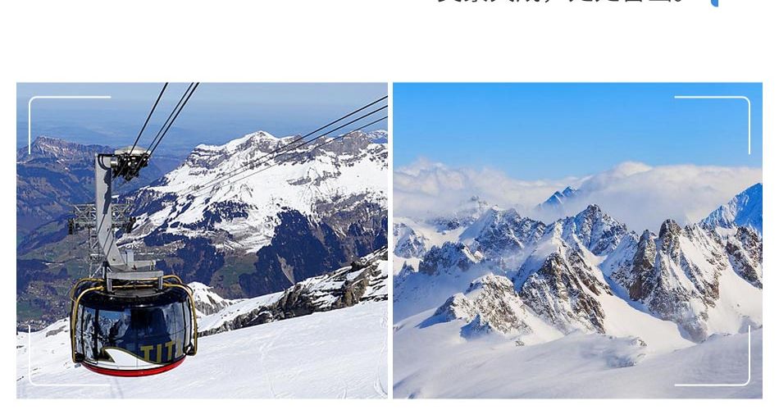Open the snowy mountain range photo
The image size is (779, 410).
[x=577, y=240]
